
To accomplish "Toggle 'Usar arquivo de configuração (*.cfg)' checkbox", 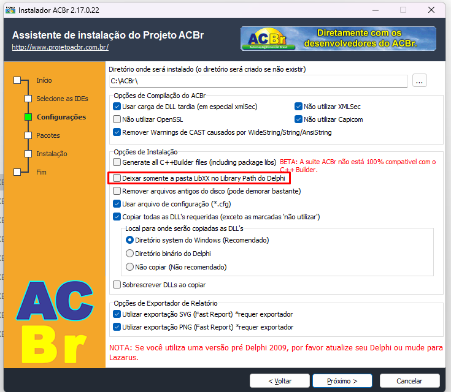I will click(117, 204).
